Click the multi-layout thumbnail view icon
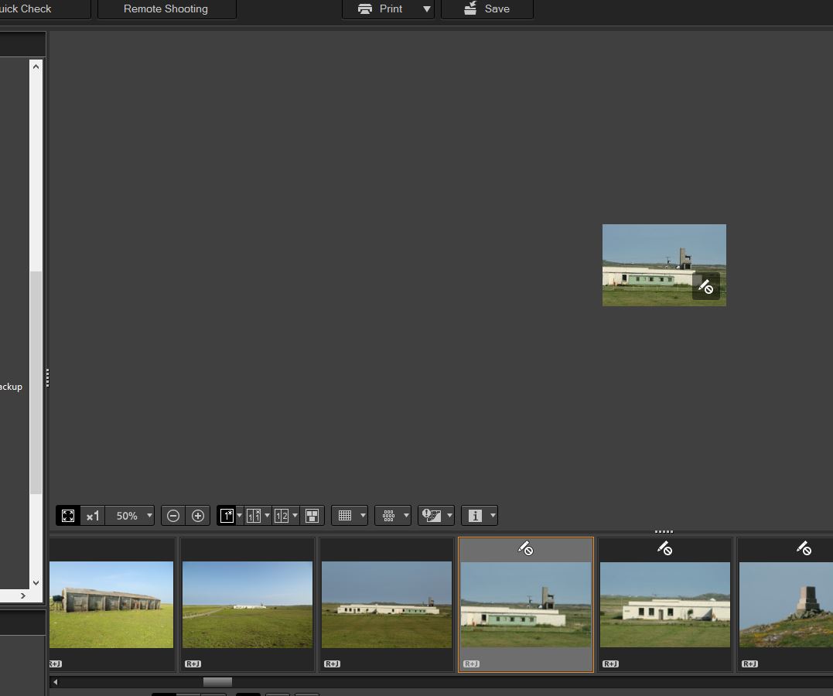833x696 pixels. click(x=312, y=516)
